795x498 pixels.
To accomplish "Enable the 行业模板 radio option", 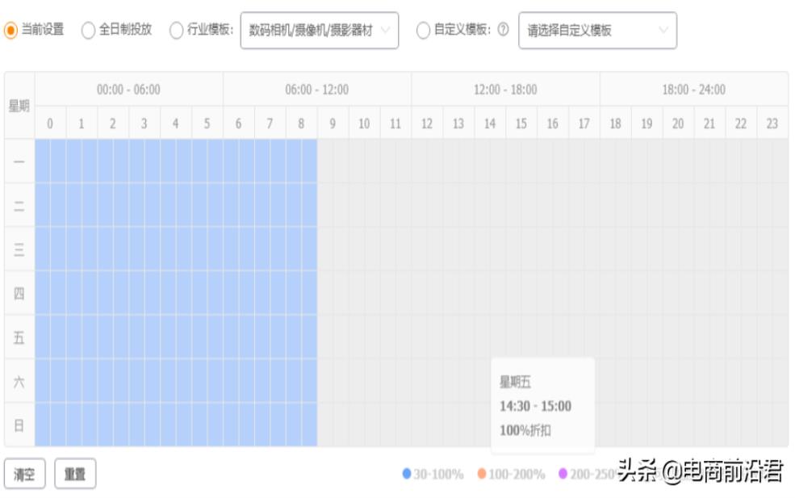I will pos(176,30).
